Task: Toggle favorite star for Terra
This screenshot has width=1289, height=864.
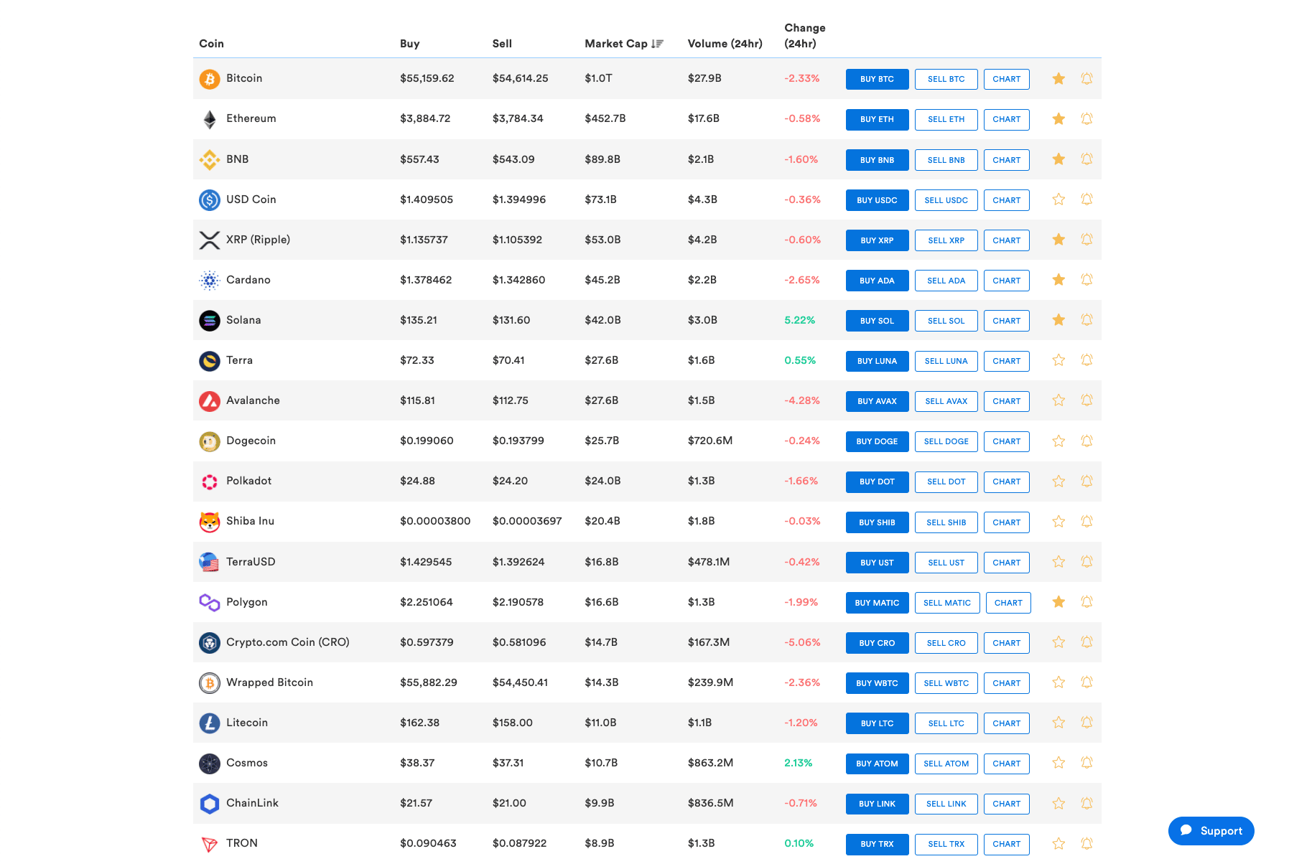Action: 1058,360
